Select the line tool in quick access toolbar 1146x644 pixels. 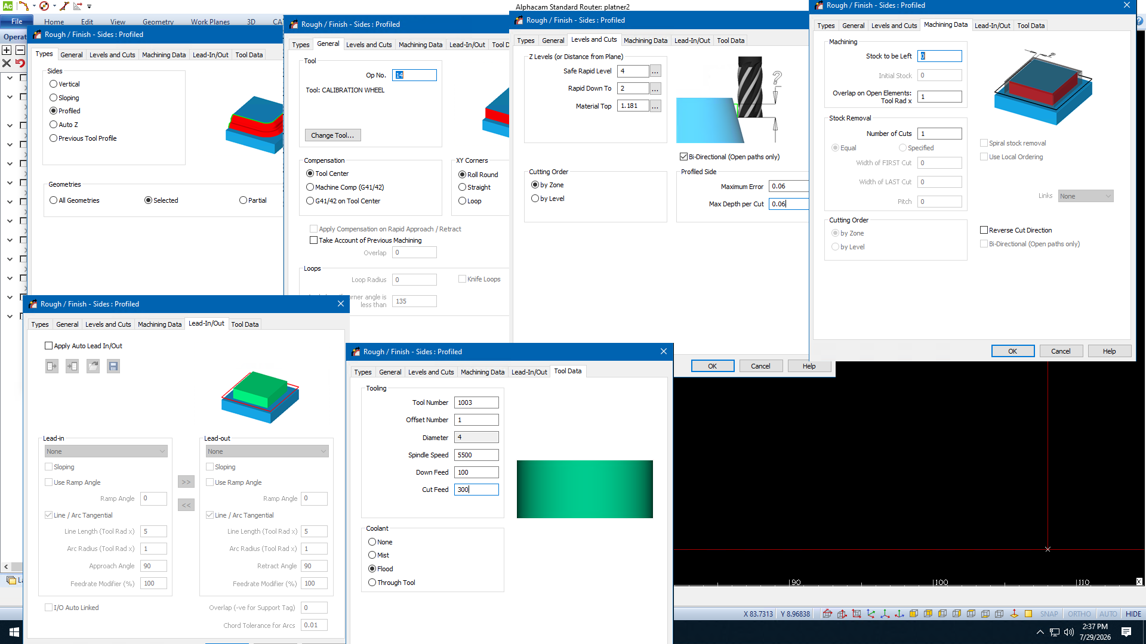pyautogui.click(x=63, y=6)
